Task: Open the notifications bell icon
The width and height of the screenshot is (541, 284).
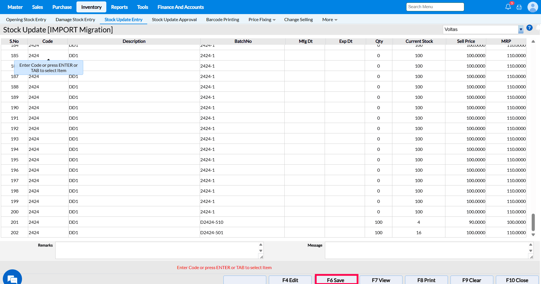Action: (x=508, y=7)
